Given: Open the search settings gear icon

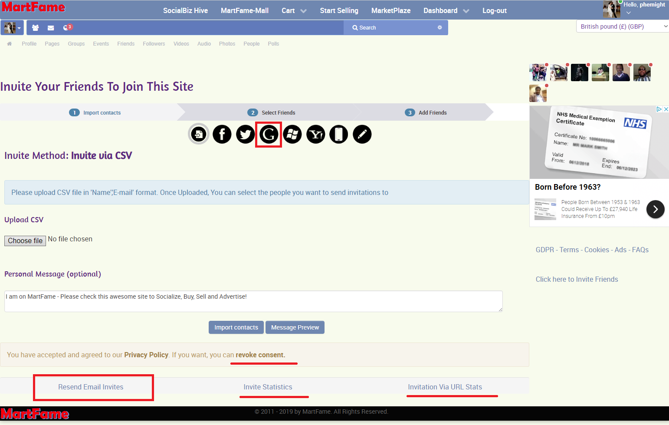Looking at the screenshot, I should coord(439,27).
